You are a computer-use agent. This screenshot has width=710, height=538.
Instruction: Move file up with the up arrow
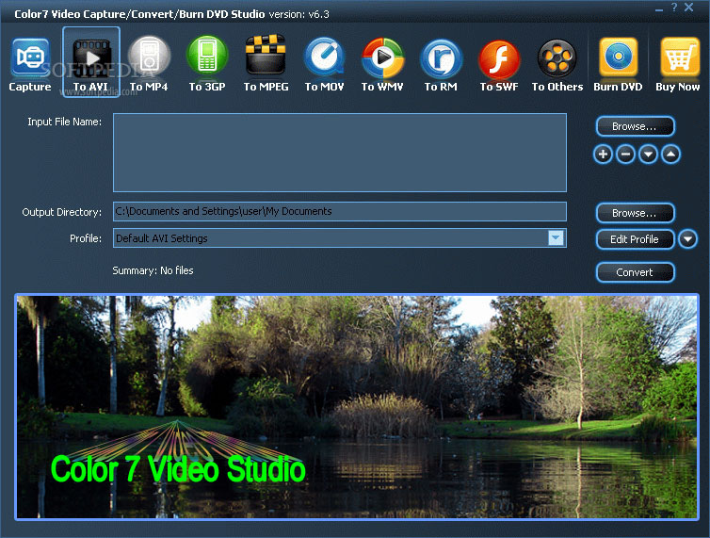point(671,155)
